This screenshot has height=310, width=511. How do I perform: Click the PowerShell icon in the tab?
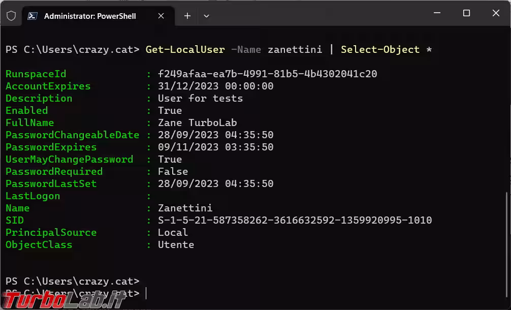[x=33, y=16]
